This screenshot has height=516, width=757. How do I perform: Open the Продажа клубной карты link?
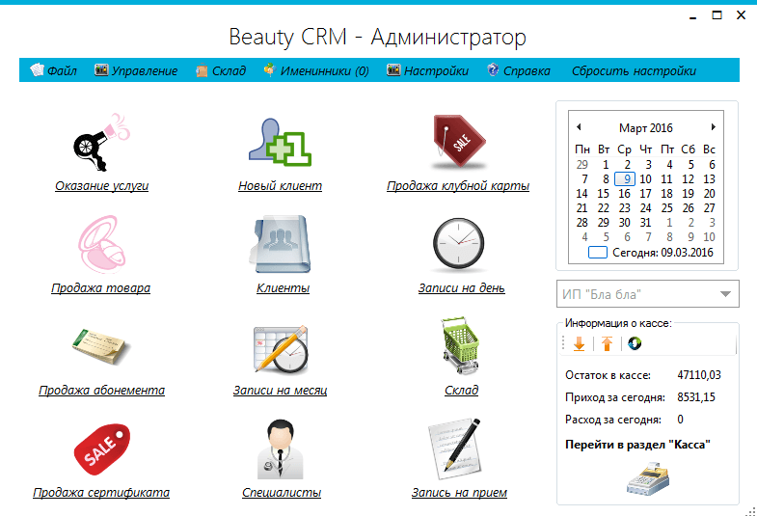458,186
